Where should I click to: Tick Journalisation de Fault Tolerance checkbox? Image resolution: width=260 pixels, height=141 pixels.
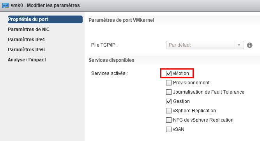pyautogui.click(x=169, y=92)
